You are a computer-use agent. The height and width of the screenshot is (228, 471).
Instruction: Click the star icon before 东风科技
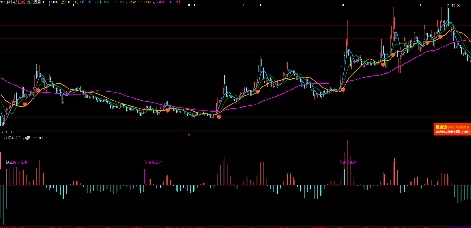pos(1,2)
